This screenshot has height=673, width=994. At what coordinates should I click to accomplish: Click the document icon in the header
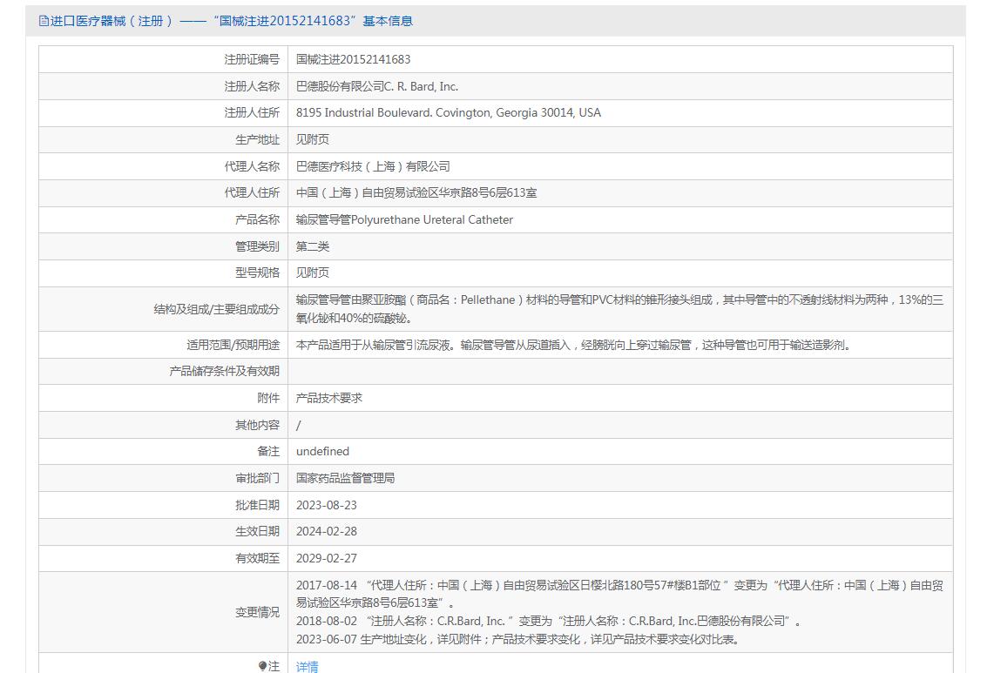(44, 21)
